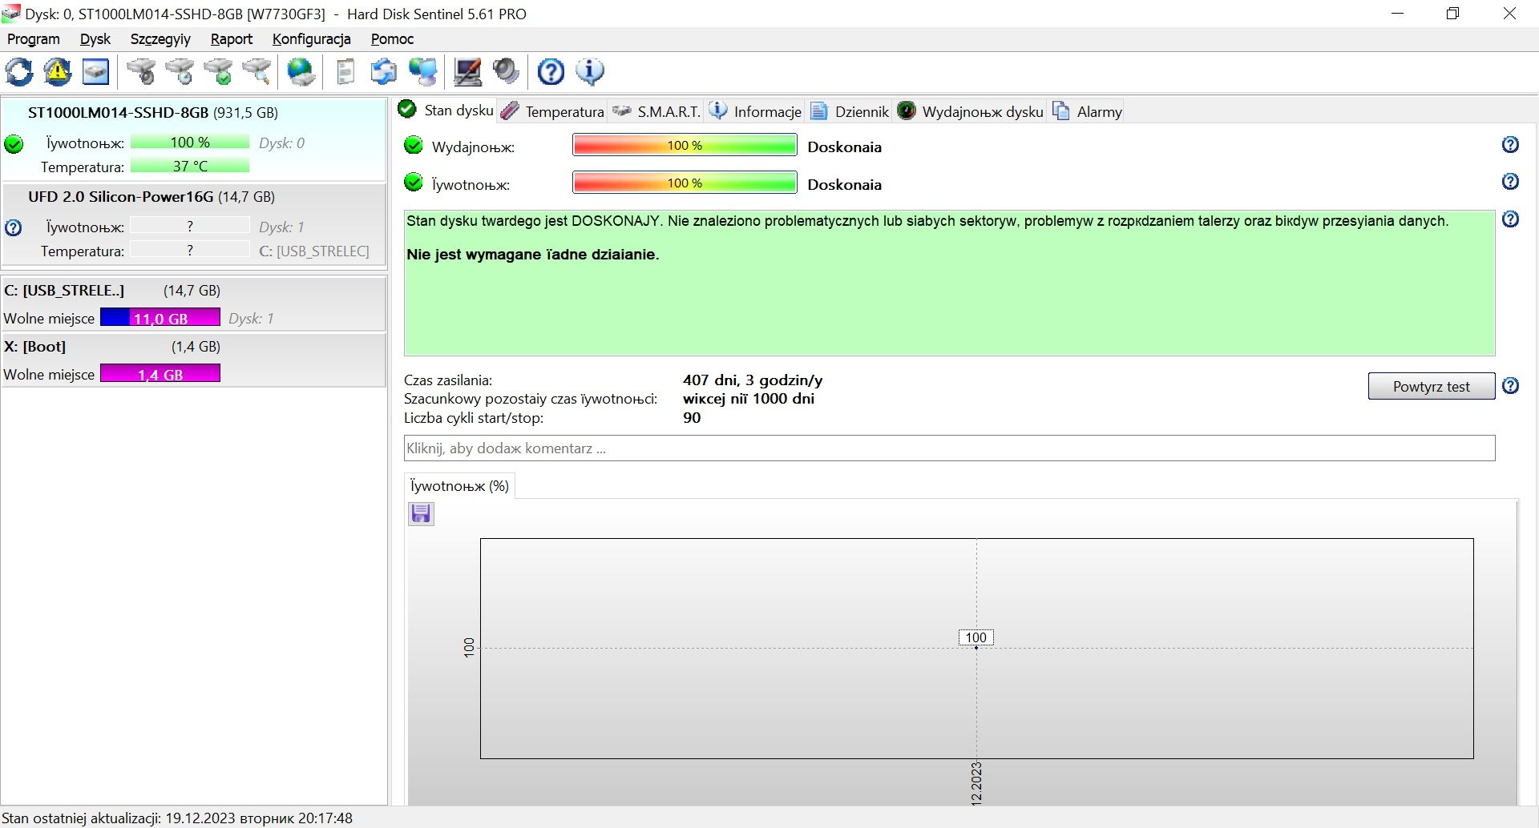
Task: Open the Dysk menu
Action: tap(95, 39)
